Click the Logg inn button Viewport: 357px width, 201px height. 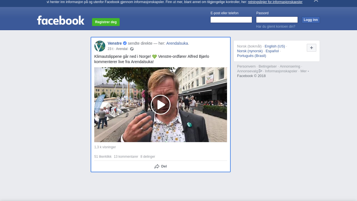click(311, 20)
